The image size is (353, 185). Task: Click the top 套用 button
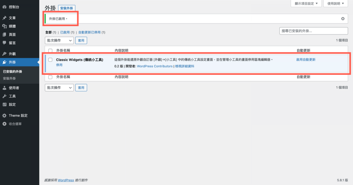point(81,41)
